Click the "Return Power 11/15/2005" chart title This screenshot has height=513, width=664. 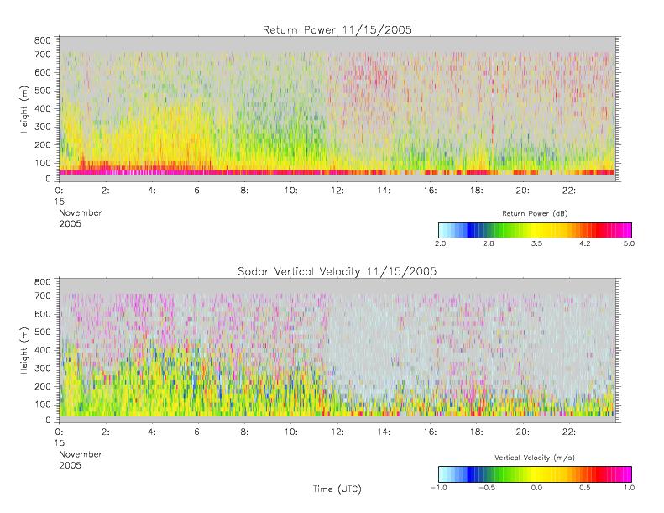tap(337, 29)
